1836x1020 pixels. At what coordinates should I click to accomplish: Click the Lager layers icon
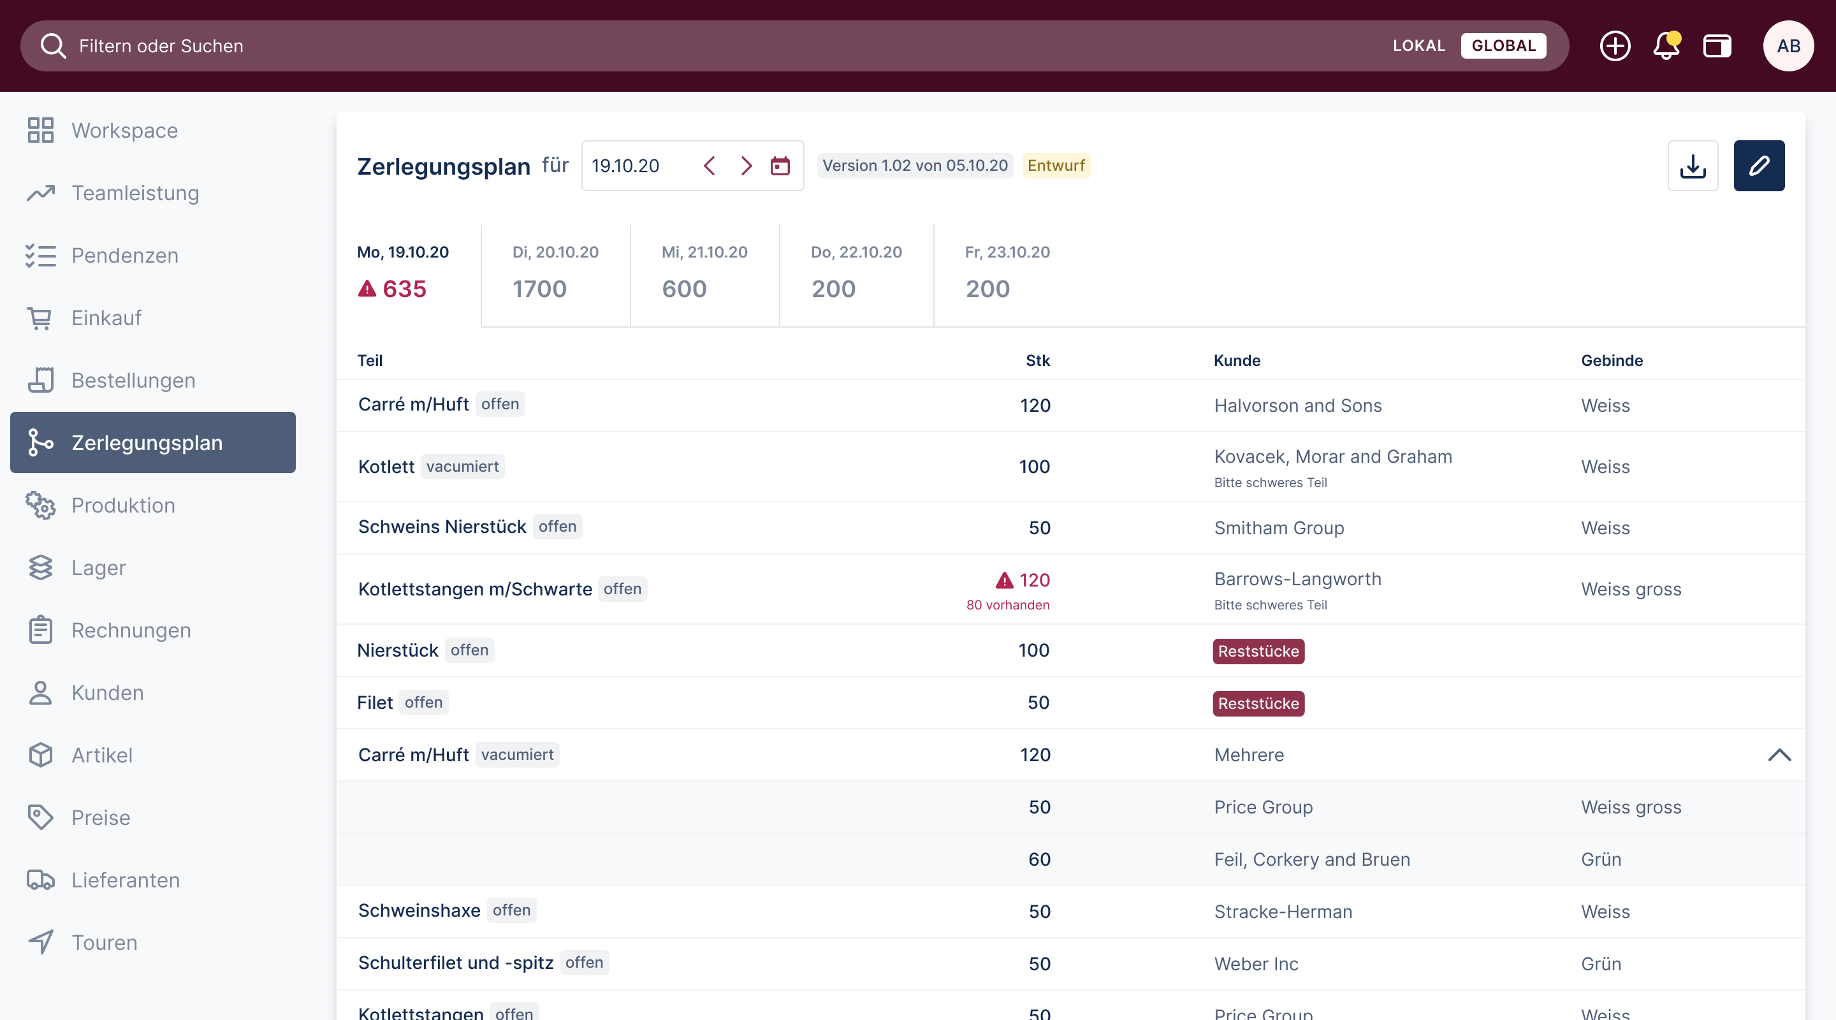[x=41, y=567]
